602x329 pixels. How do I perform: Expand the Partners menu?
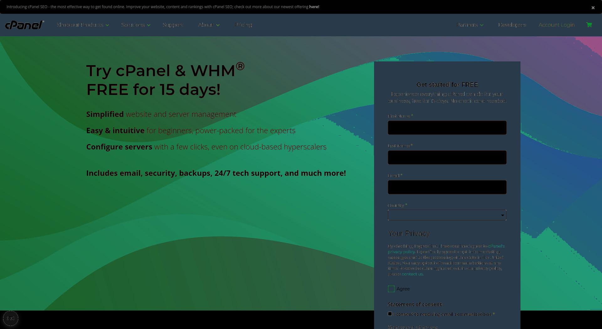click(x=470, y=25)
